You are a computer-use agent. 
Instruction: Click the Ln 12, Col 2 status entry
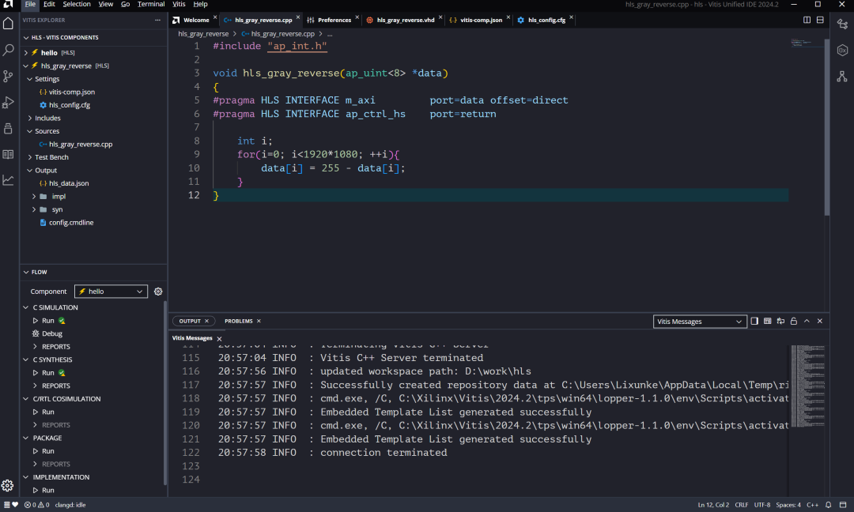tap(713, 505)
